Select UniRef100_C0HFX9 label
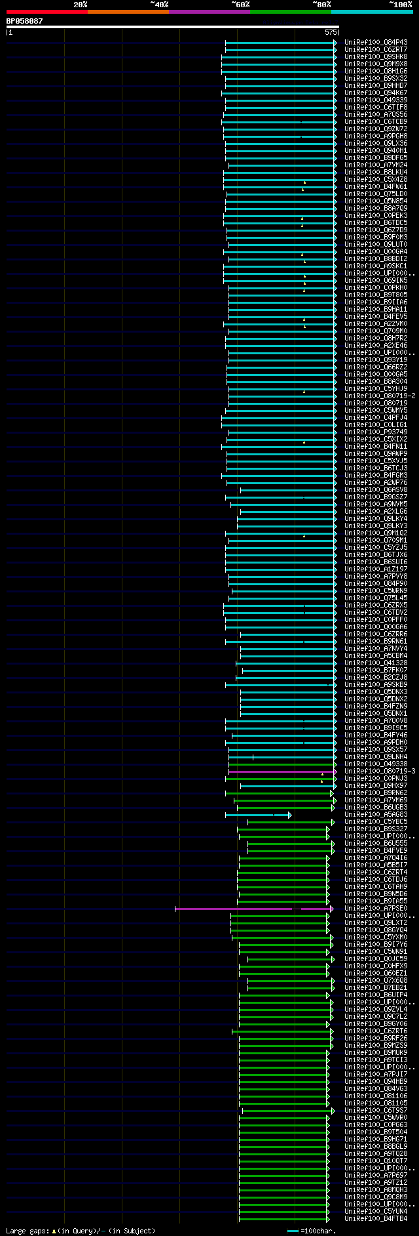Viewport: 419px width, 1236px height. [x=376, y=966]
